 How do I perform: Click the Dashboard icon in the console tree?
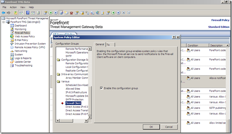(12, 26)
